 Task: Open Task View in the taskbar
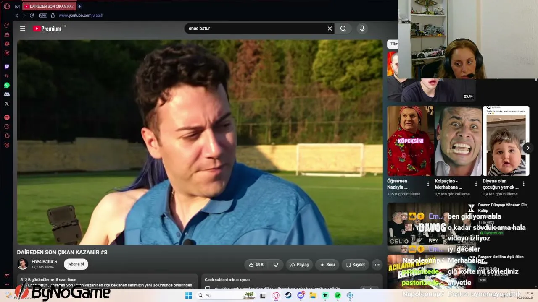coord(263,295)
